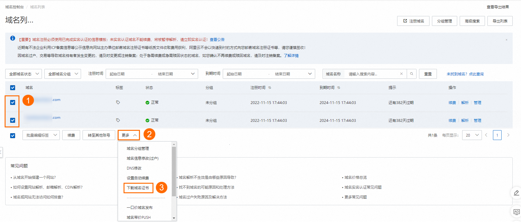The height and width of the screenshot is (224, 521).
Task: Open the 全部域名分组 dropdown
Action: [x=63, y=74]
